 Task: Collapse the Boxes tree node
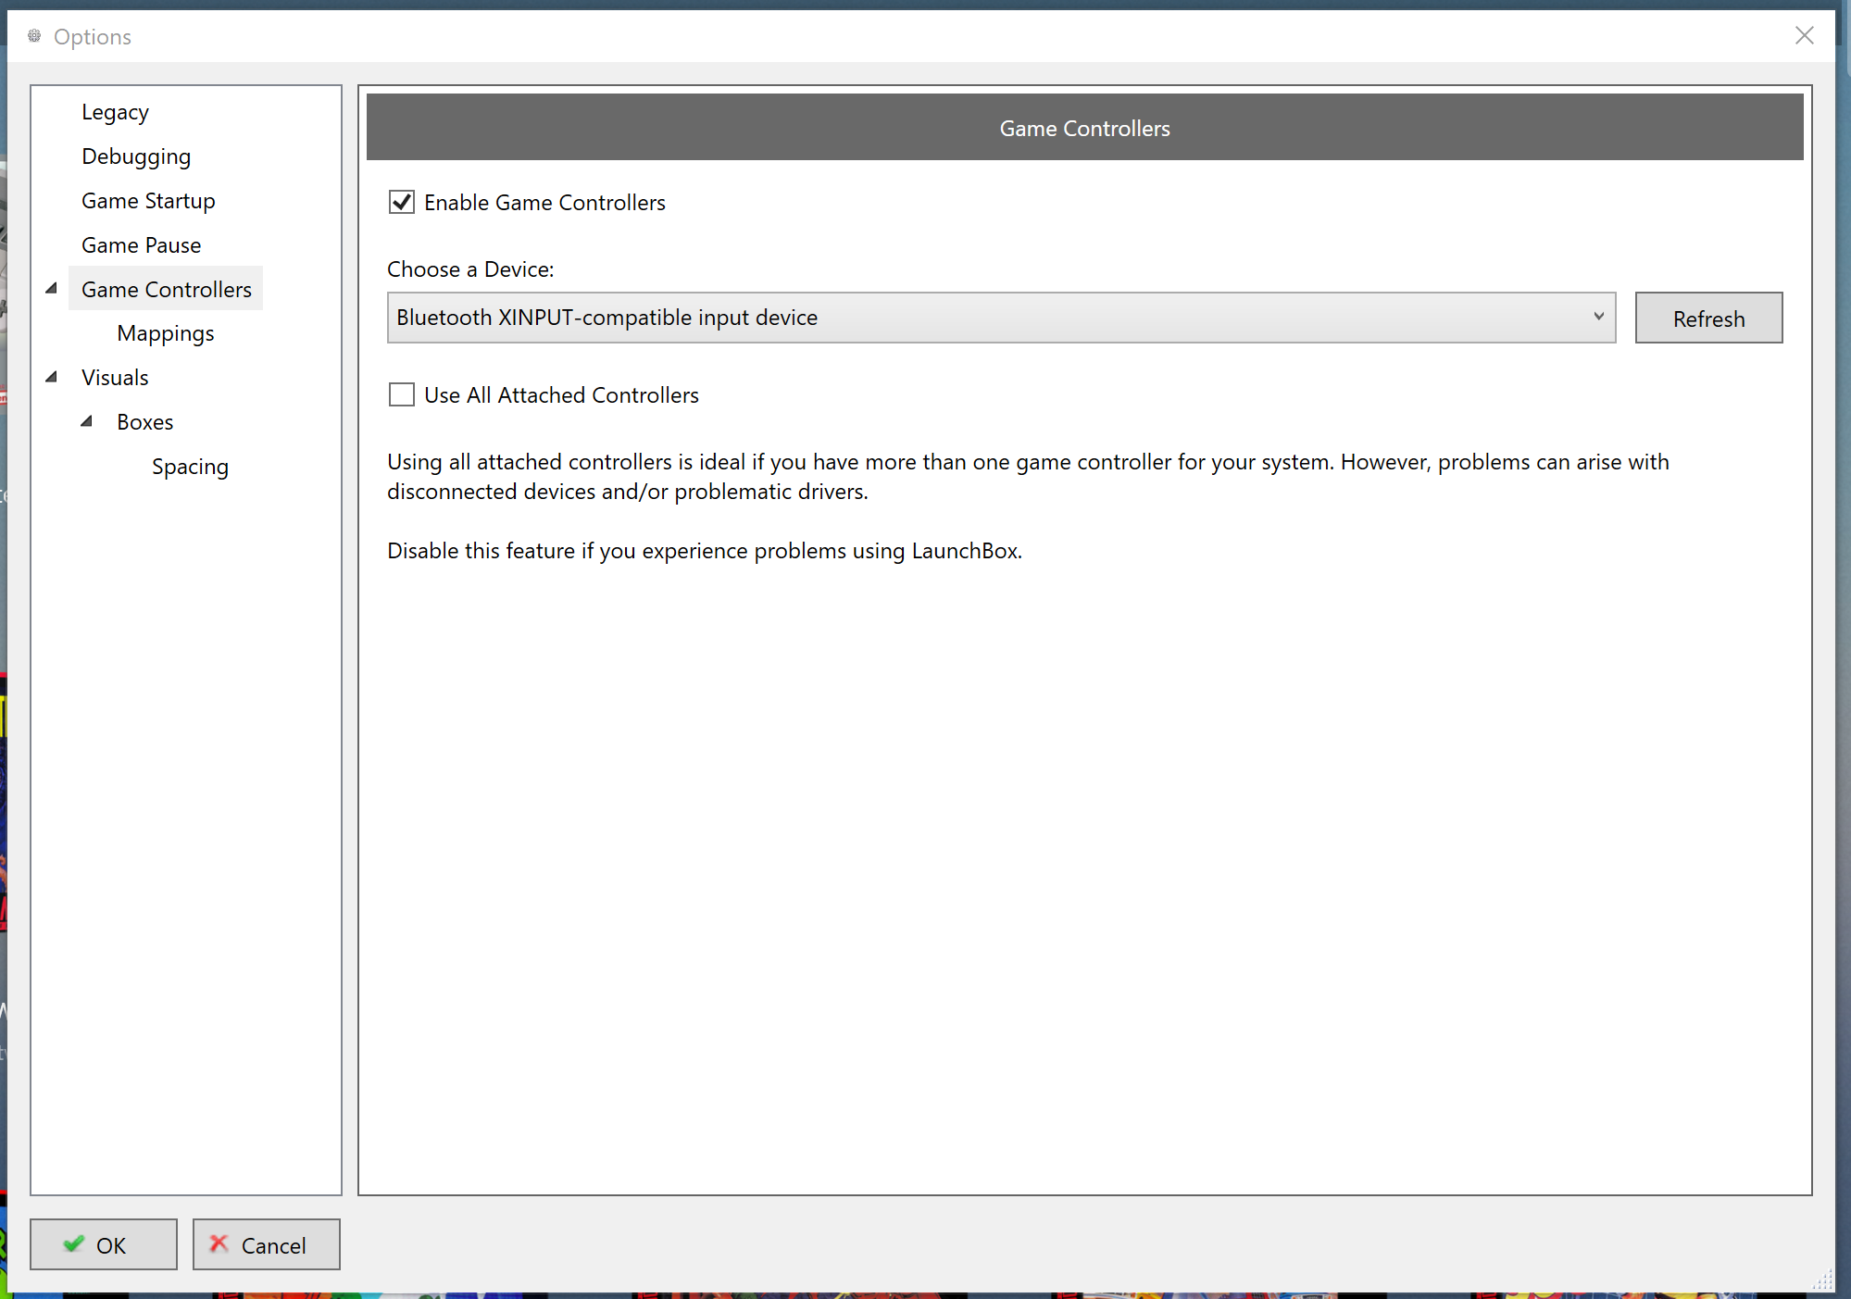point(87,421)
